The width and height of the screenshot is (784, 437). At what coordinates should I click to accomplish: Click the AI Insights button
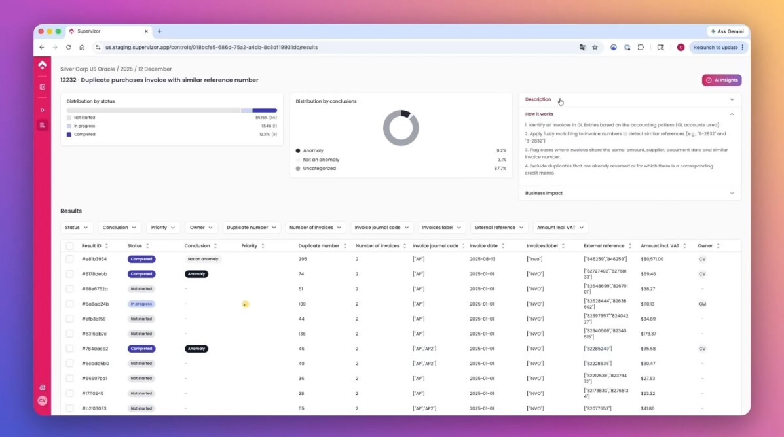(722, 80)
